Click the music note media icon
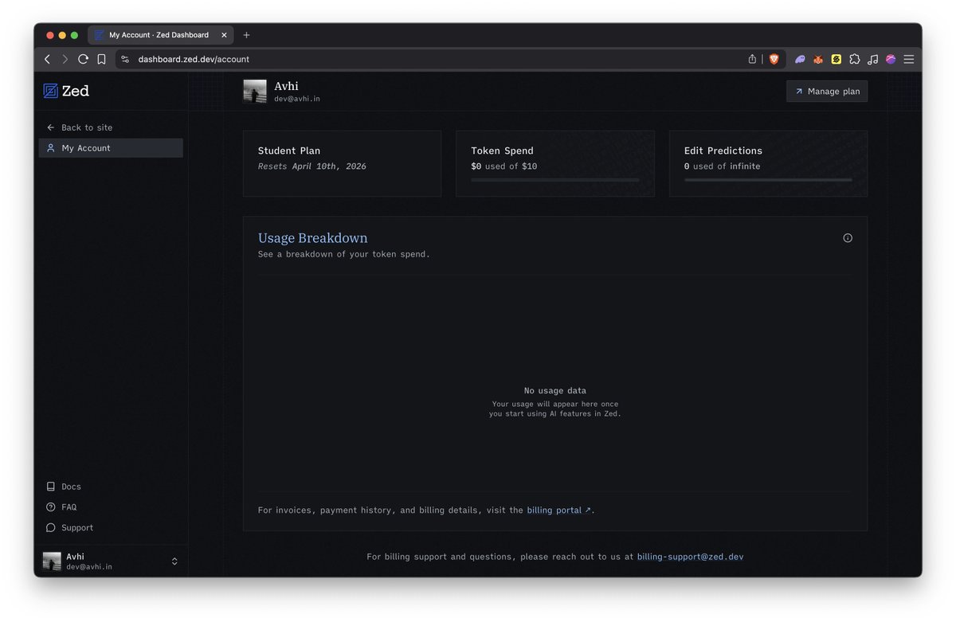Image resolution: width=956 pixels, height=622 pixels. (x=873, y=59)
